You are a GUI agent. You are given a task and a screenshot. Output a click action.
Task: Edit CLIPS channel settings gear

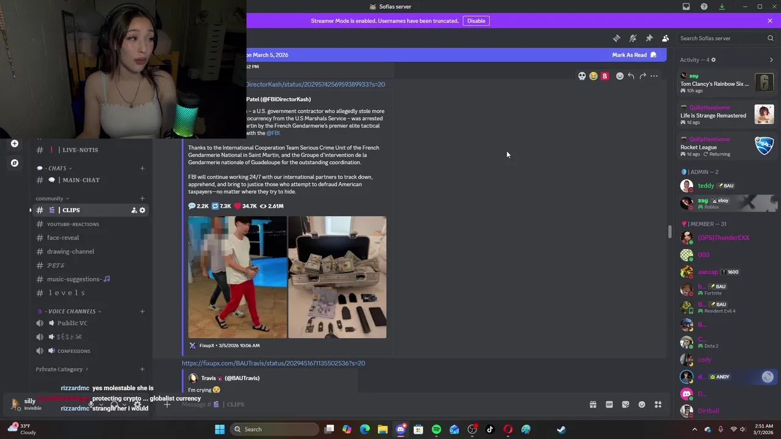click(142, 210)
